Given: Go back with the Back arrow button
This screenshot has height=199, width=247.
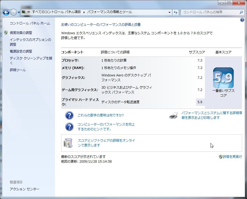Looking at the screenshot, I should point(6,12).
